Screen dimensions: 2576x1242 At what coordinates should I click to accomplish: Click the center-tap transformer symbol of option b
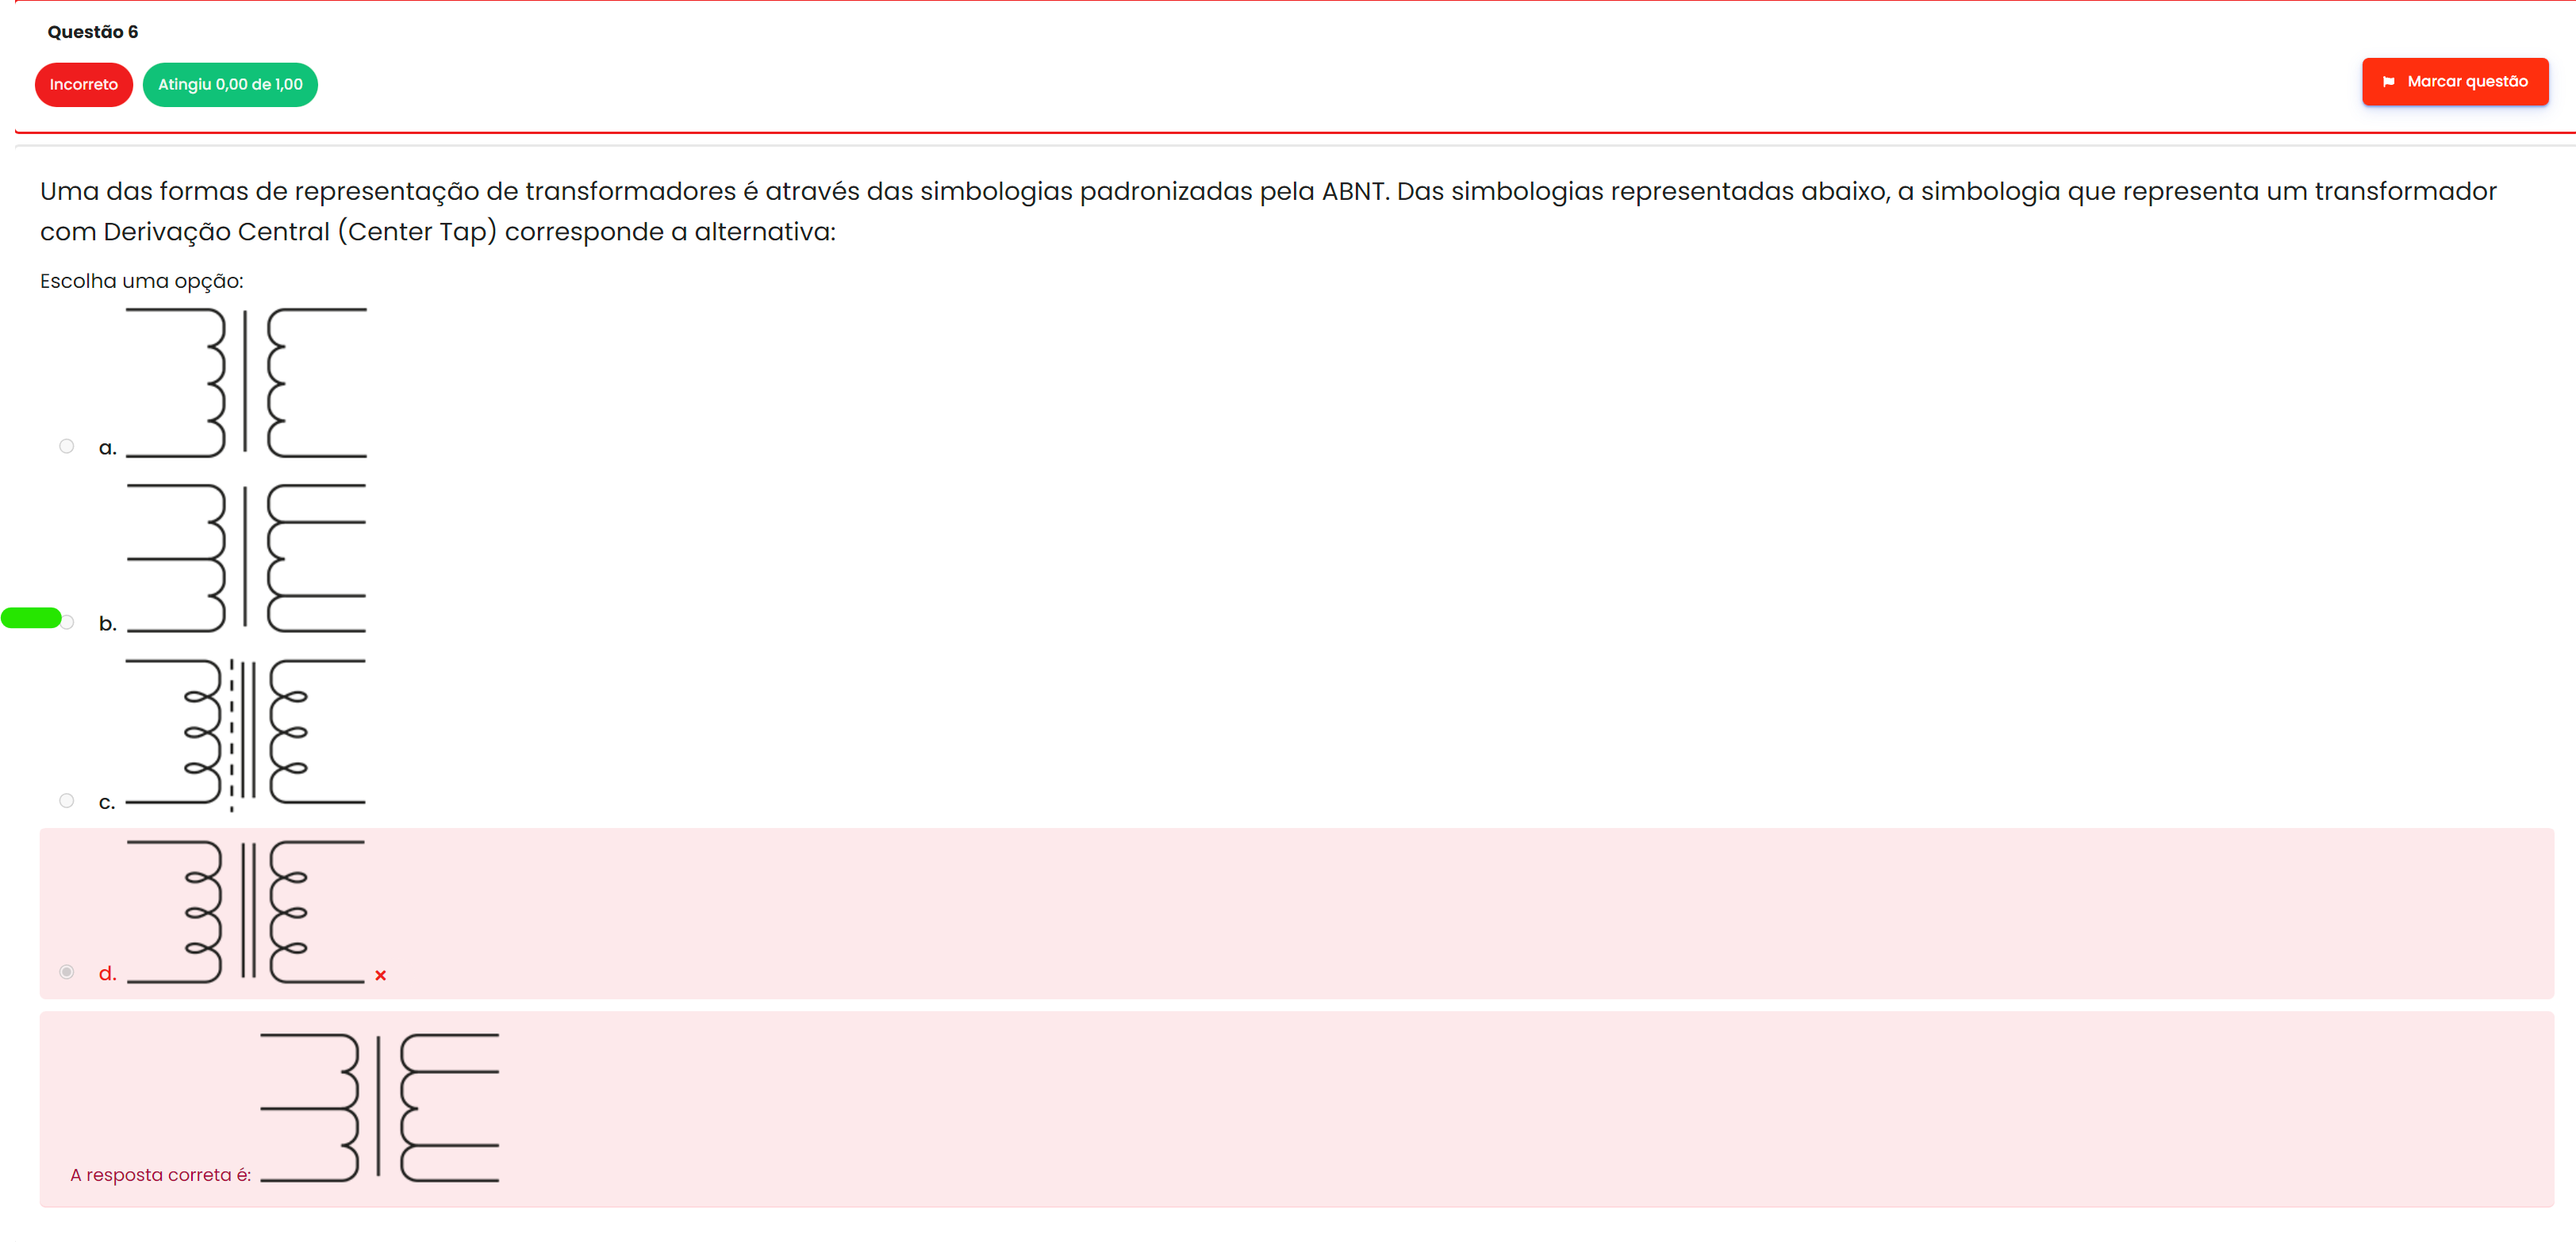tap(246, 558)
